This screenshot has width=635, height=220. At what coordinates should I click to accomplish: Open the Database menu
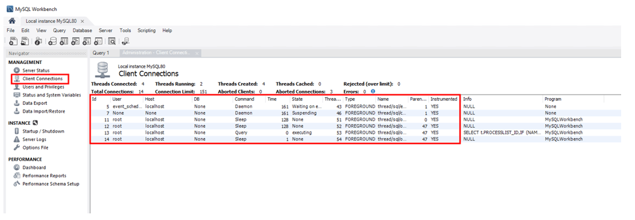coord(82,30)
